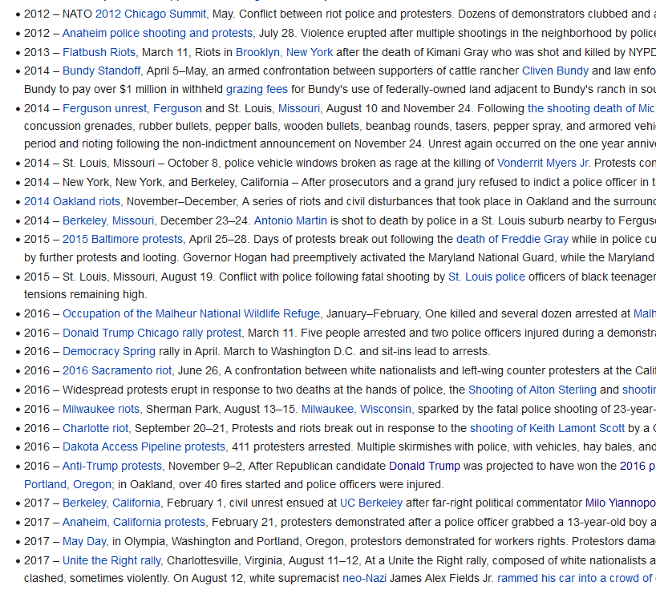This screenshot has height=590, width=656.
Task: Open the Cliven Bundy link
Action: coord(555,71)
